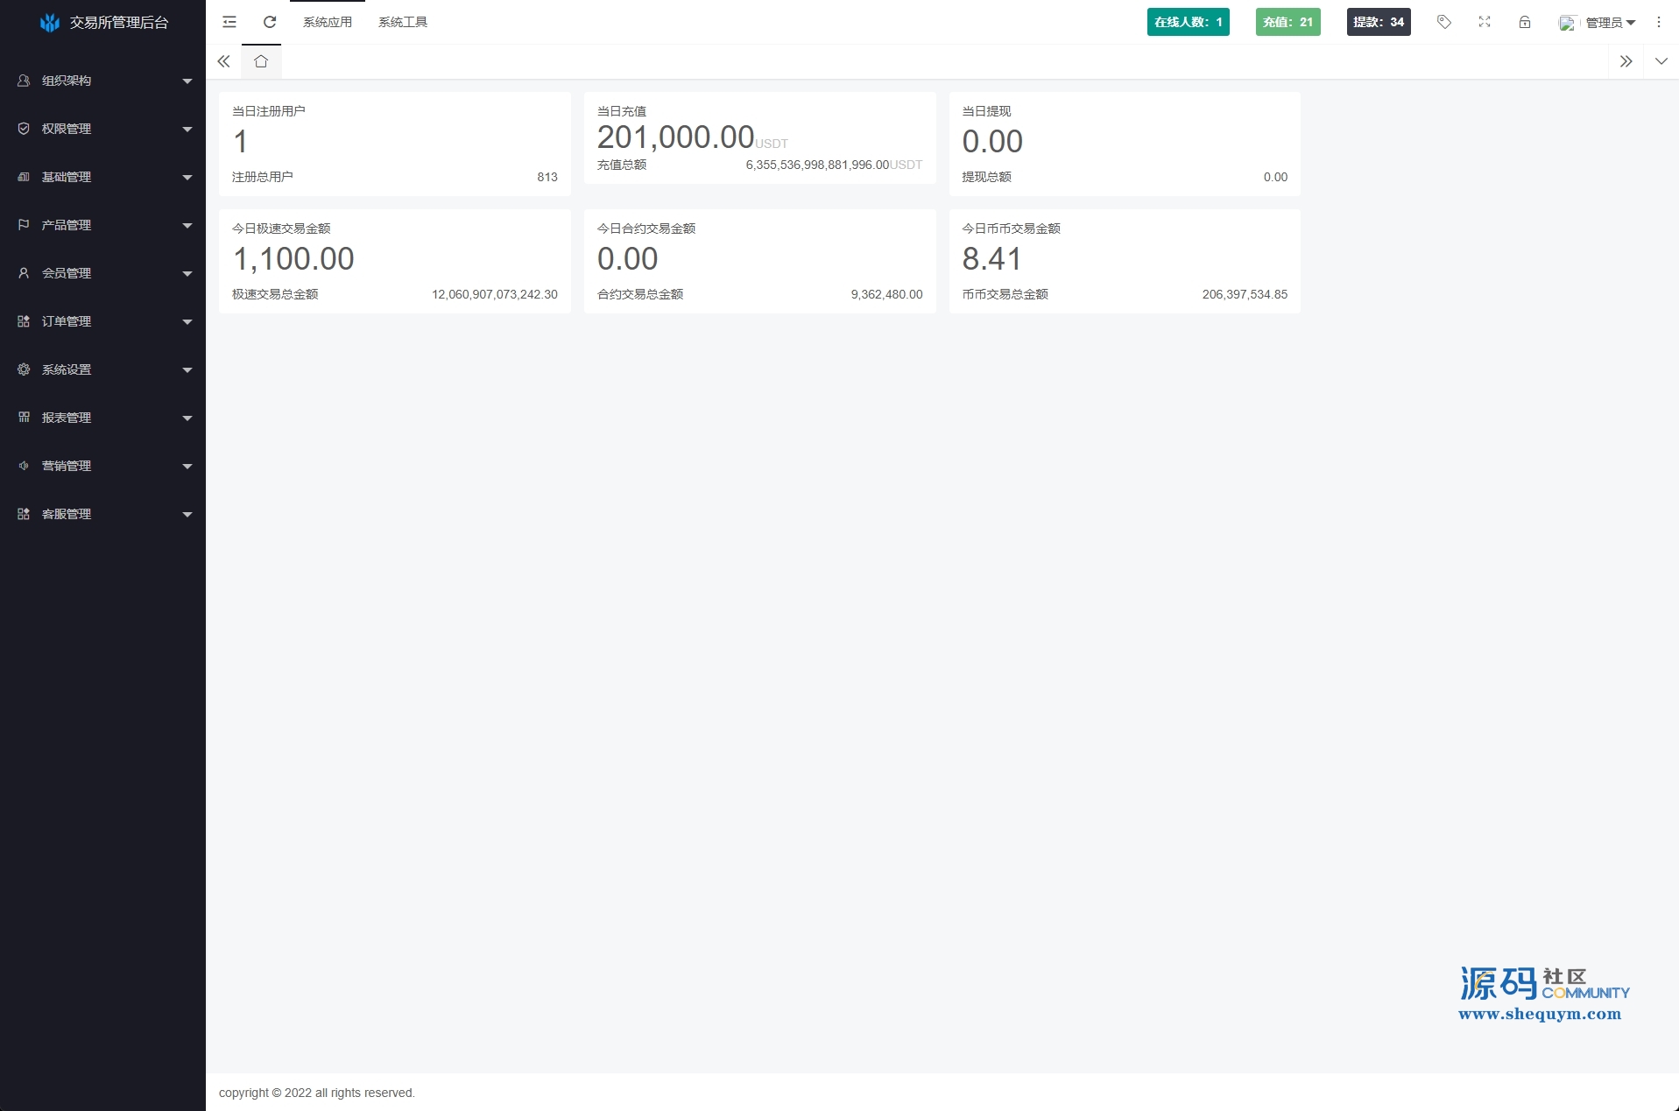This screenshot has width=1679, height=1111.
Task: Select the home tab icon
Action: click(261, 61)
